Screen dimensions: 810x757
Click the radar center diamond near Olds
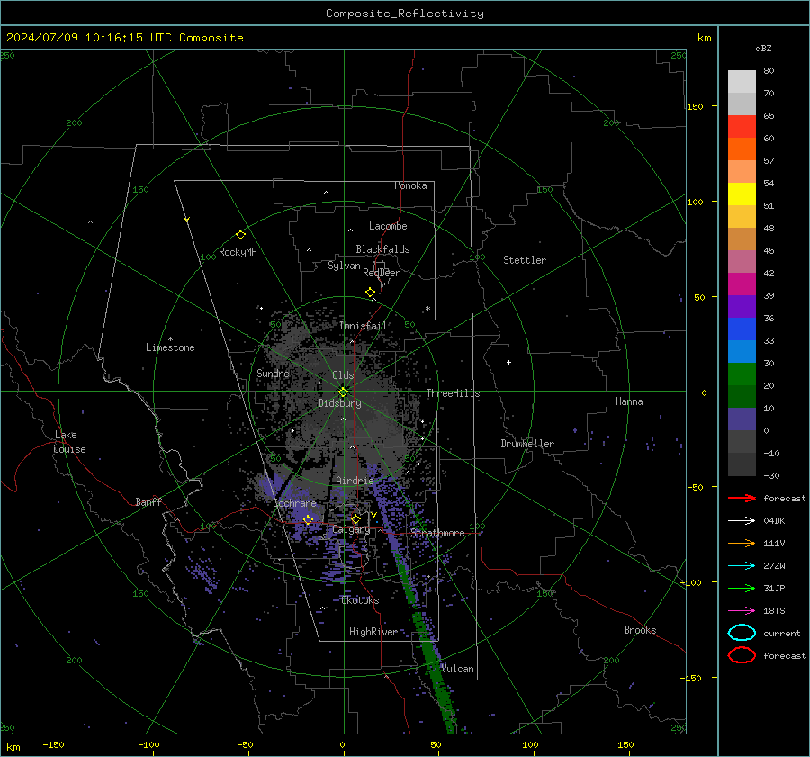pyautogui.click(x=343, y=392)
